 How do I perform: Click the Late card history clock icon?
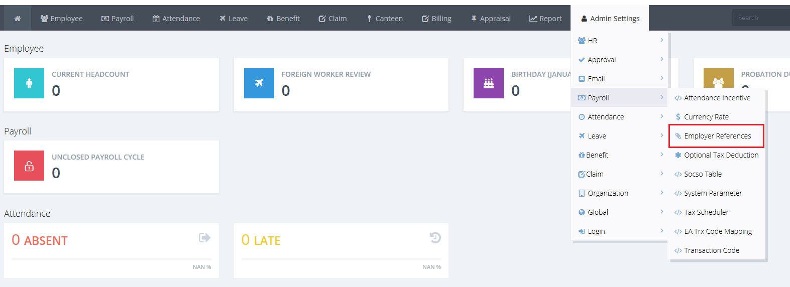(x=435, y=238)
